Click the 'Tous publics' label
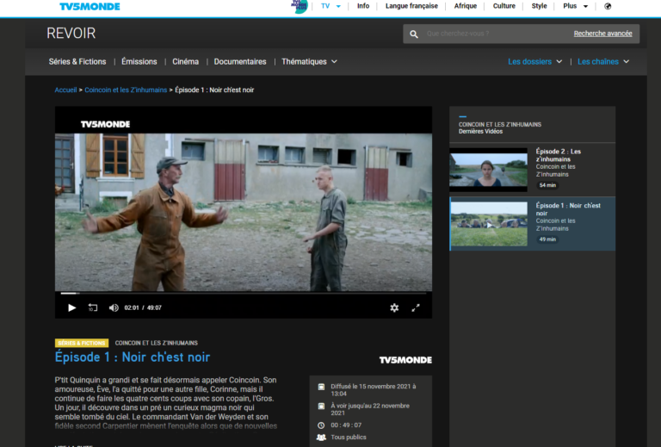Viewport: 661px width, 447px height. (349, 438)
